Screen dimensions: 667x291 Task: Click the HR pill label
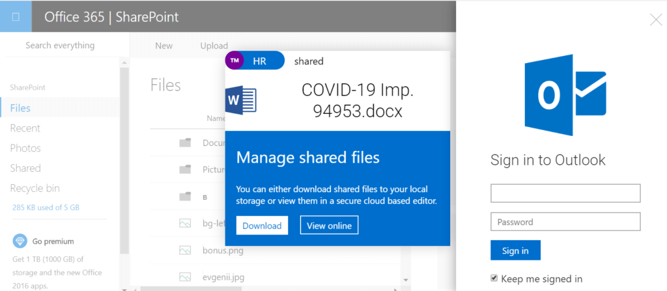(259, 61)
